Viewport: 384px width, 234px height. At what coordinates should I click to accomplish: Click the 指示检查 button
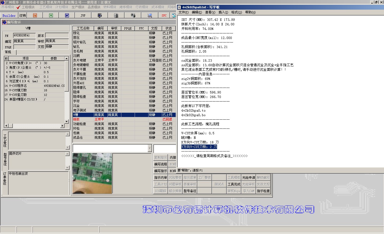[x=263, y=191]
